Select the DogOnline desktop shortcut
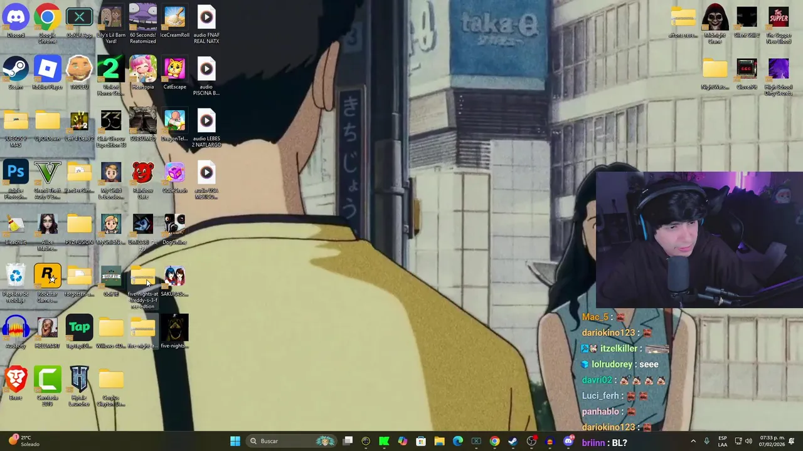 [175, 229]
